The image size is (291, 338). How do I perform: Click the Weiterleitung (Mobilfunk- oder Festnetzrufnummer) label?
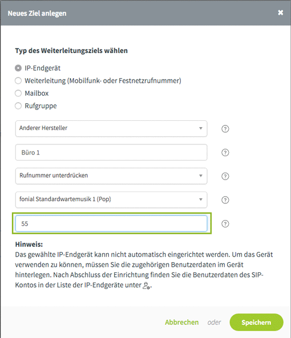coord(103,81)
